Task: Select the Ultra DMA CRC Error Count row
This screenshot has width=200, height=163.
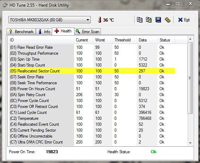Action: pyautogui.click(x=92, y=142)
